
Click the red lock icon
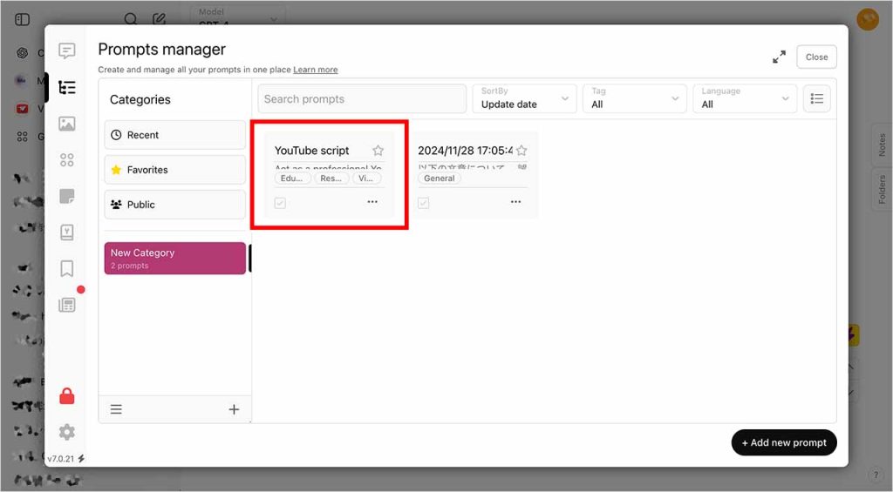coord(67,397)
